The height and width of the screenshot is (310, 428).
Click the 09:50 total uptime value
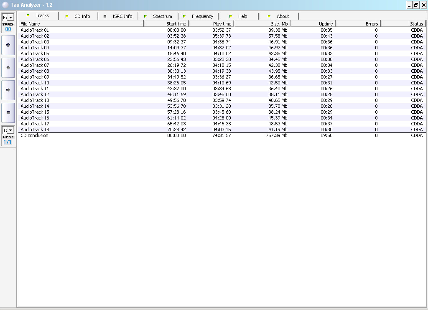326,136
